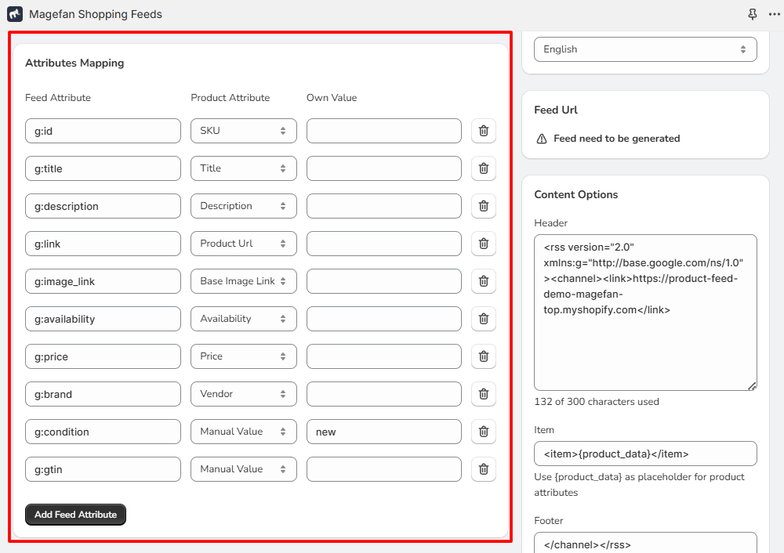The height and width of the screenshot is (553, 784).
Task: Click the Own Value field for g:link
Action: [384, 244]
